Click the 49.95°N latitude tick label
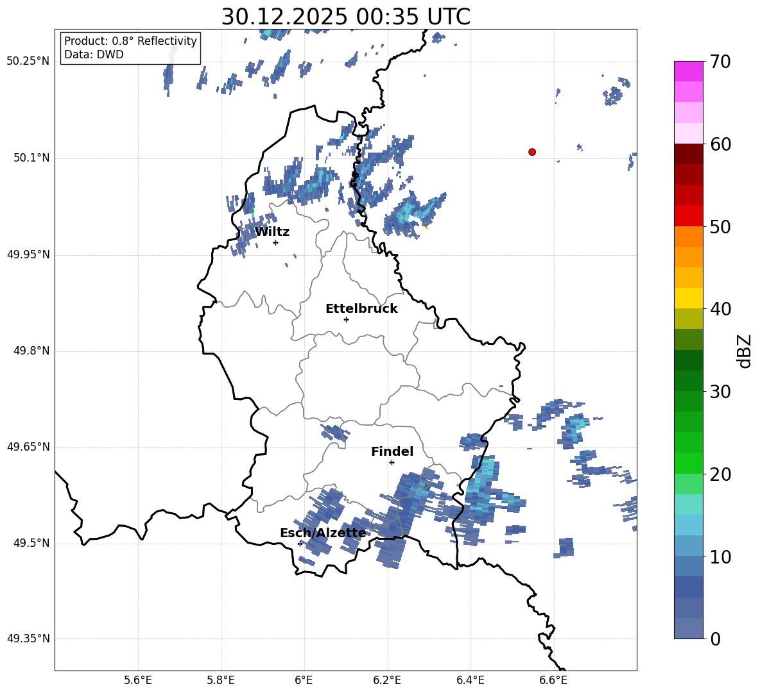Screen dimensions: 760x693 pos(28,255)
